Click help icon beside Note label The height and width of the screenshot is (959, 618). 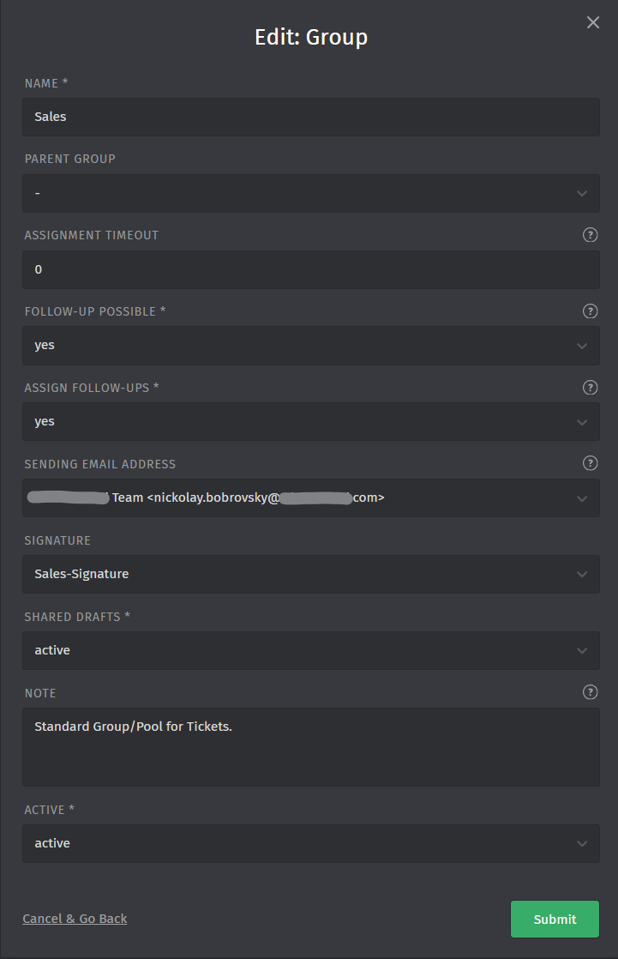[590, 692]
